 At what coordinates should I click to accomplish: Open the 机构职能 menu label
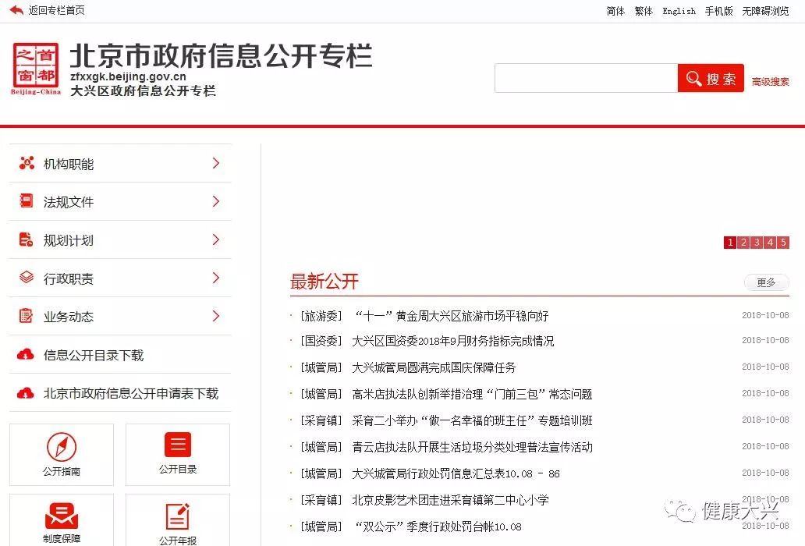pyautogui.click(x=69, y=165)
